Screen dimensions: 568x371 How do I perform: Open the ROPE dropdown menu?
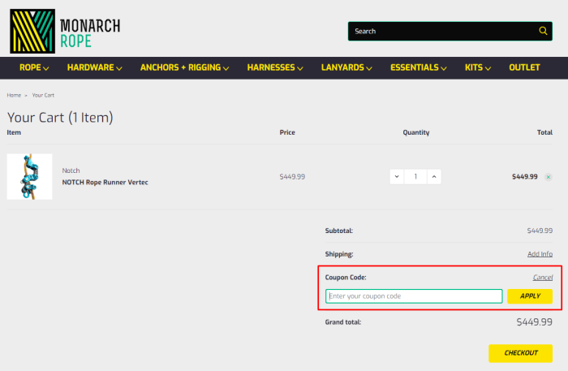point(34,67)
